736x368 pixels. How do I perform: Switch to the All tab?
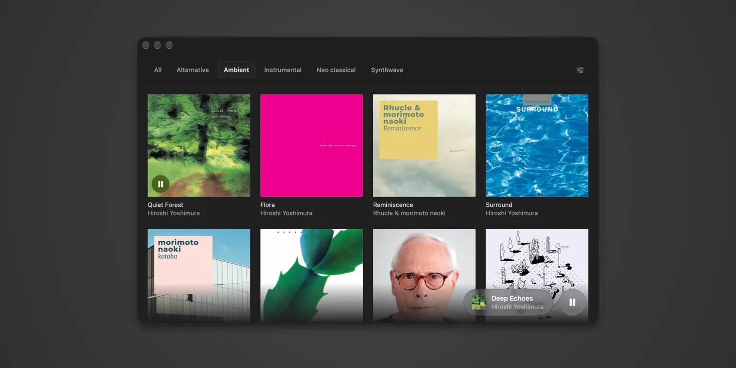[158, 70]
